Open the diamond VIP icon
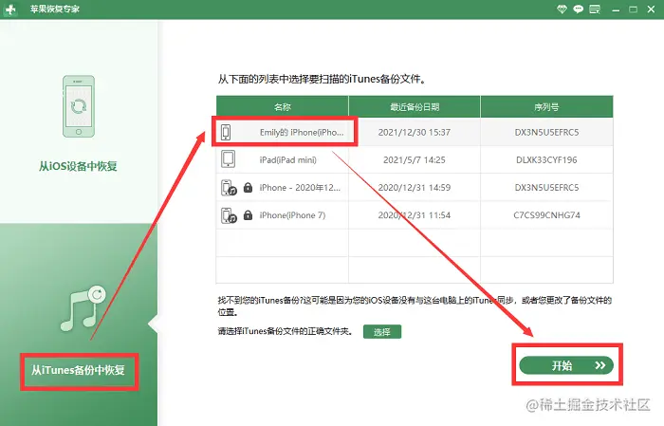The width and height of the screenshot is (664, 426). point(562,9)
